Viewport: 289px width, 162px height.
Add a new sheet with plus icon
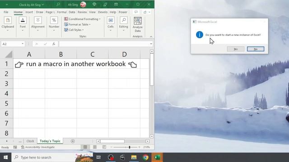[x=73, y=141]
